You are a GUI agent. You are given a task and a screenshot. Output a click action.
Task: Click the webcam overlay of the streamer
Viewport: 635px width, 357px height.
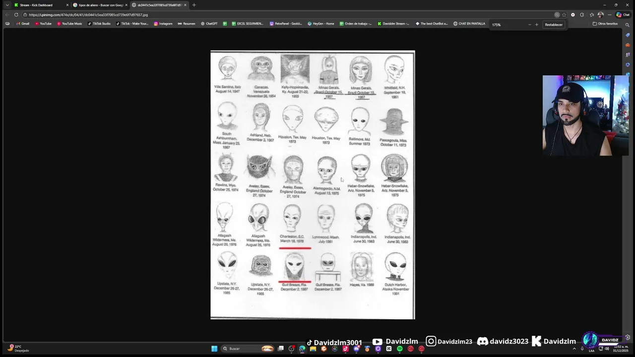[x=585, y=116]
